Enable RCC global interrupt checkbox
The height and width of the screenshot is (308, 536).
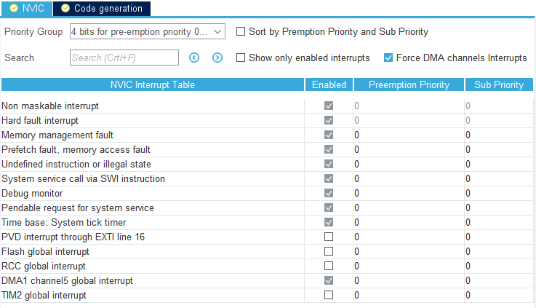329,266
